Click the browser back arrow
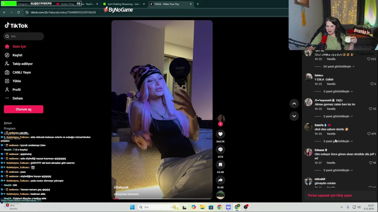 pyautogui.click(x=4, y=12)
